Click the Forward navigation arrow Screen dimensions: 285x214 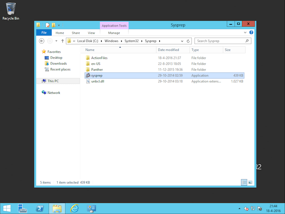(50, 41)
